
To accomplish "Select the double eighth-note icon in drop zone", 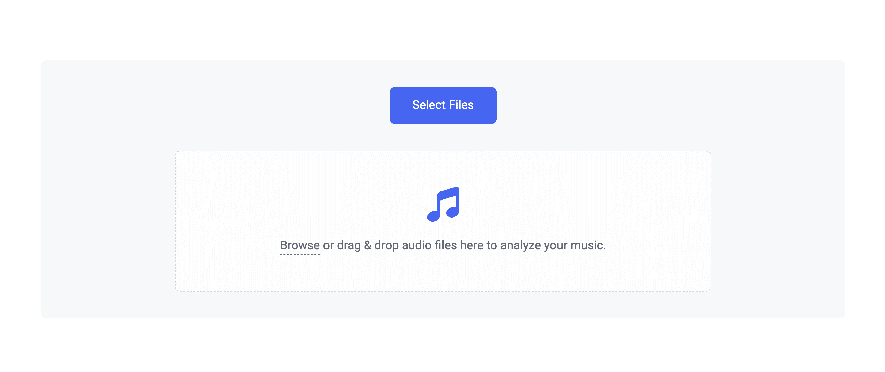I will pos(443,204).
